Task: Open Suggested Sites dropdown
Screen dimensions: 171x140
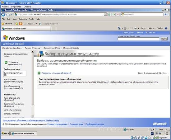Action: [28, 24]
